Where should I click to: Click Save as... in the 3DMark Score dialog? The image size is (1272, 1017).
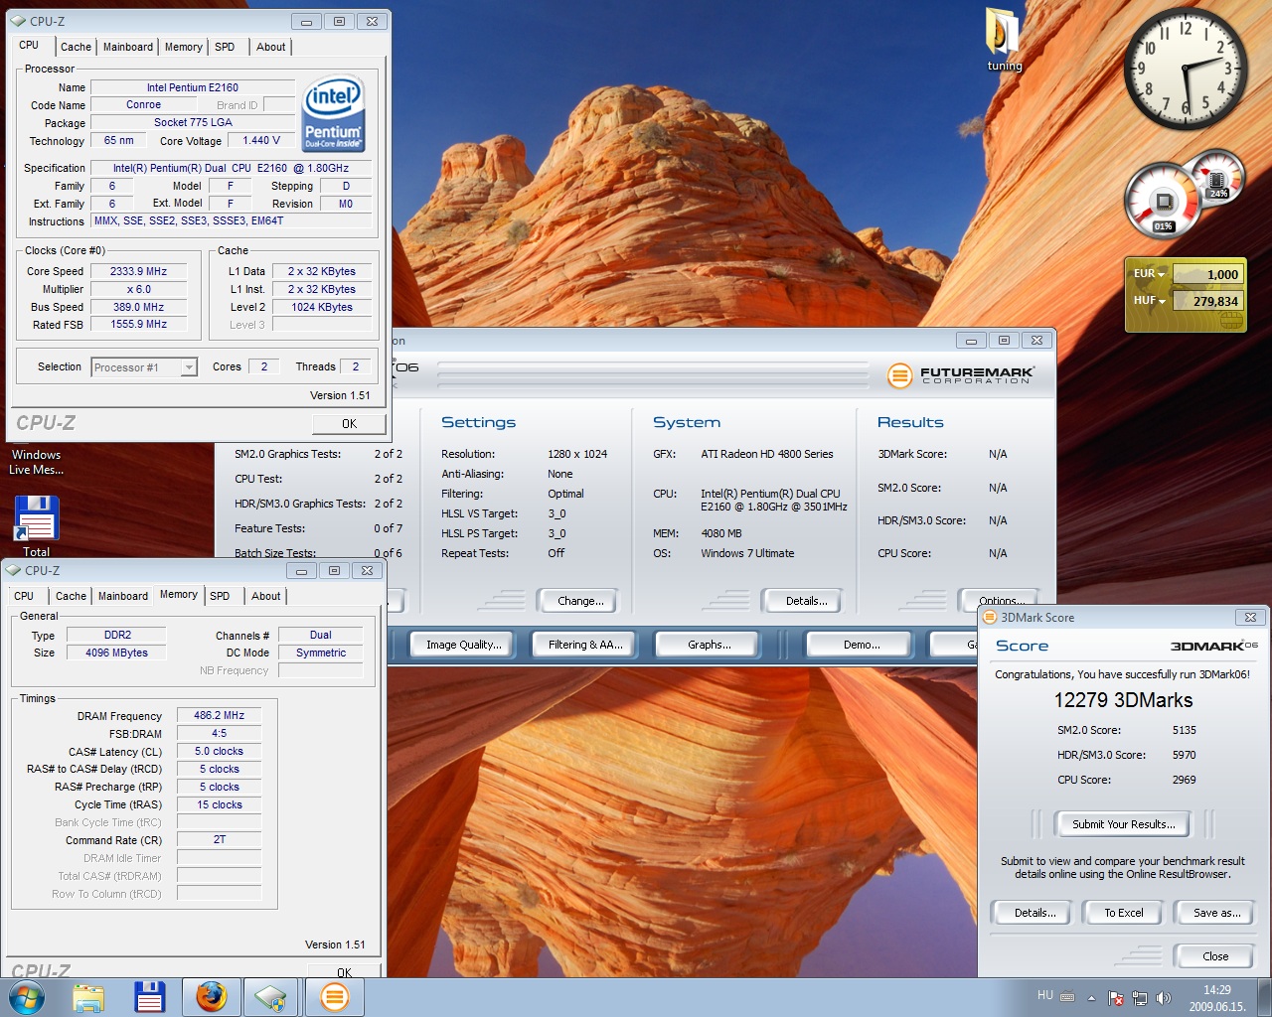pos(1216,913)
